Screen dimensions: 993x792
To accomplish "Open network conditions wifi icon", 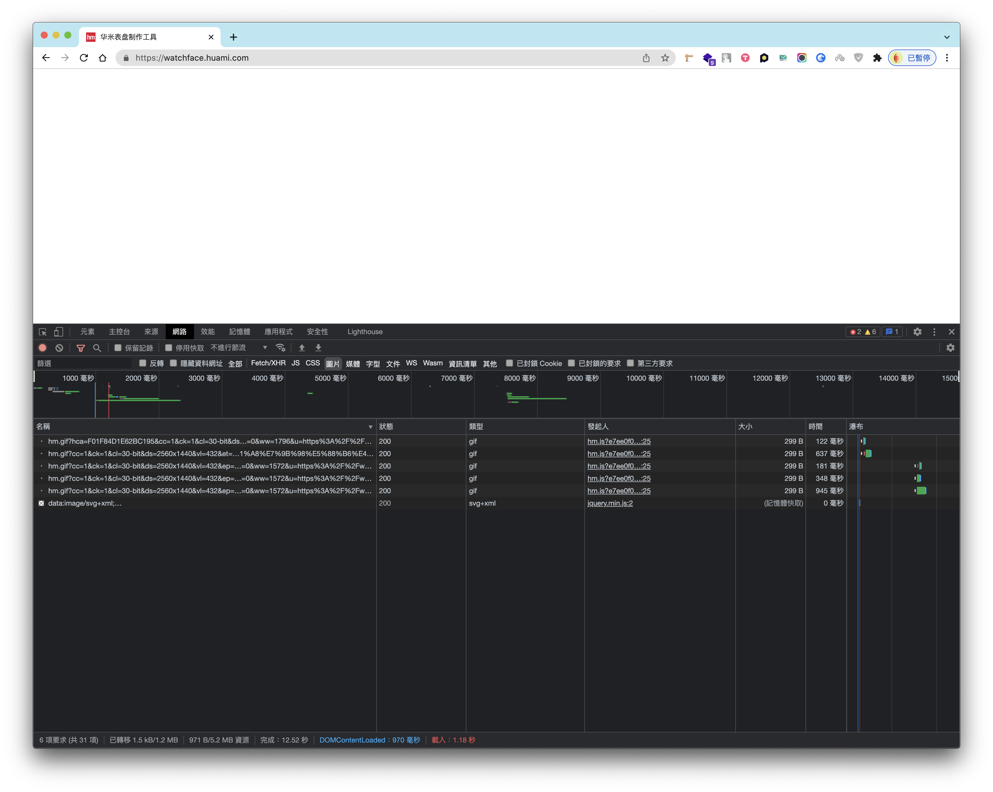I will 280,348.
